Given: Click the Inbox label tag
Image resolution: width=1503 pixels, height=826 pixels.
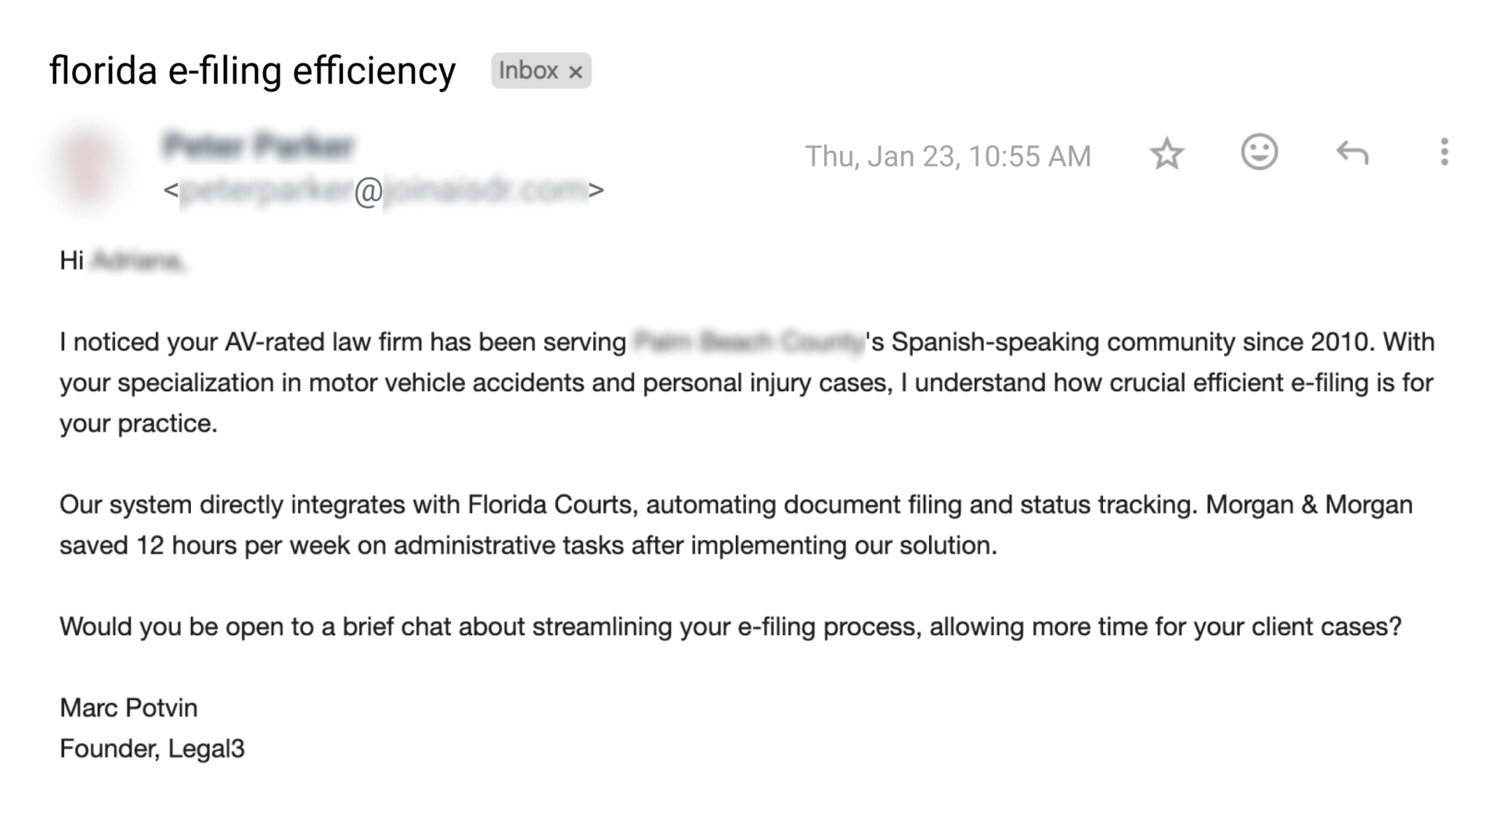Looking at the screenshot, I should [528, 70].
